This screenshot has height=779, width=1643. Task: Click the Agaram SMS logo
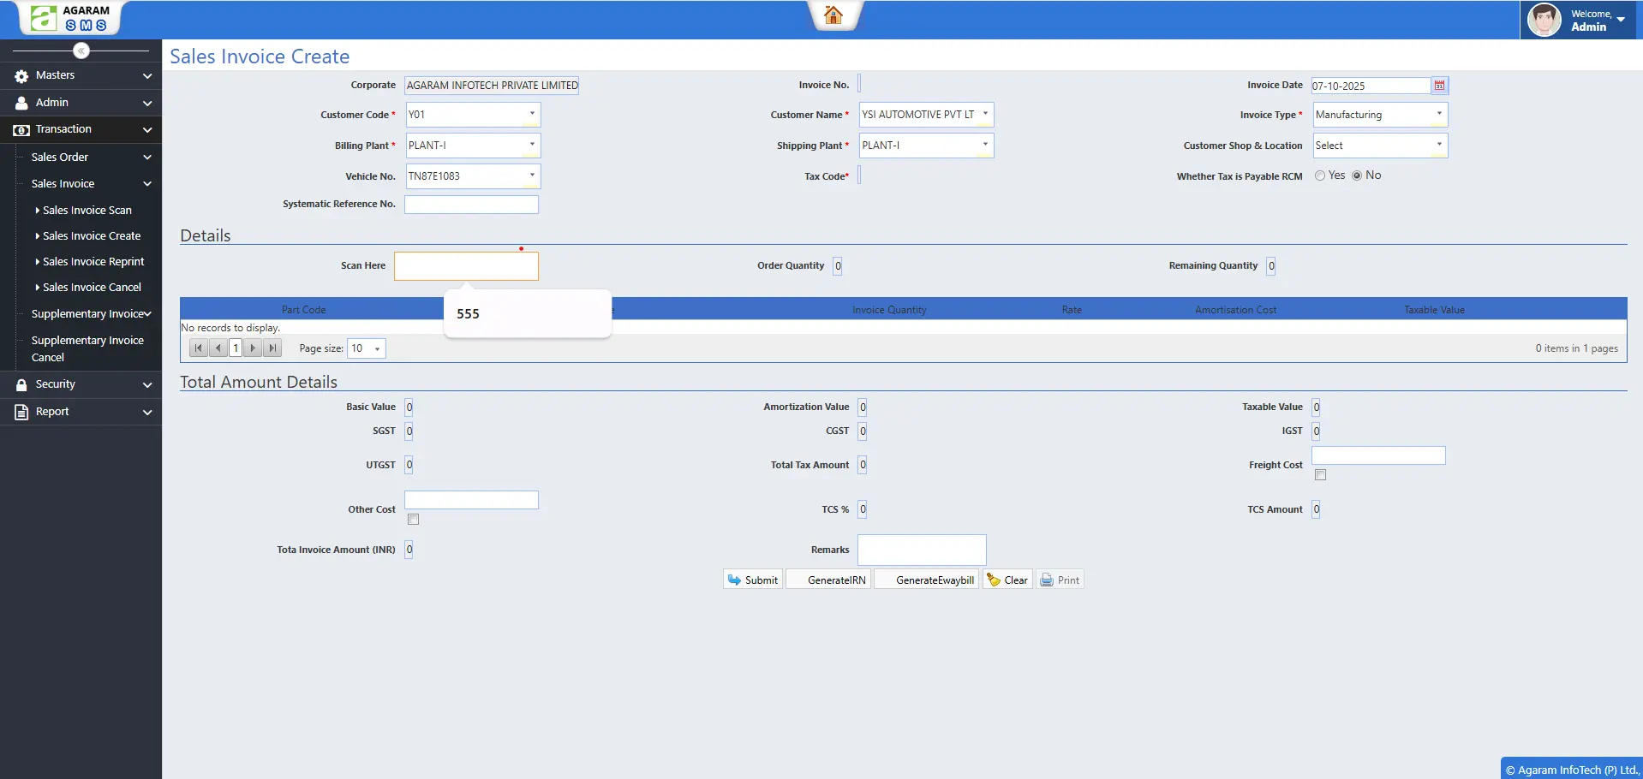click(70, 18)
